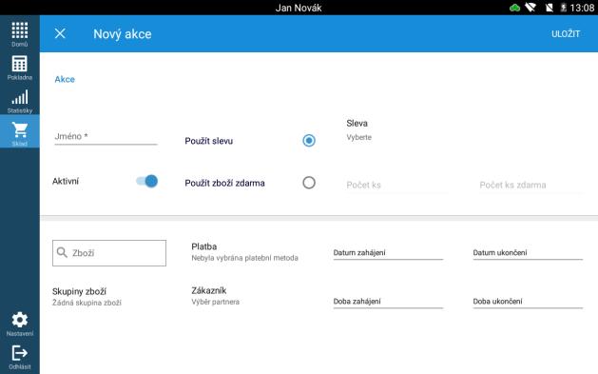Focus the Jméno name input field
The image size is (598, 374).
pyautogui.click(x=106, y=137)
